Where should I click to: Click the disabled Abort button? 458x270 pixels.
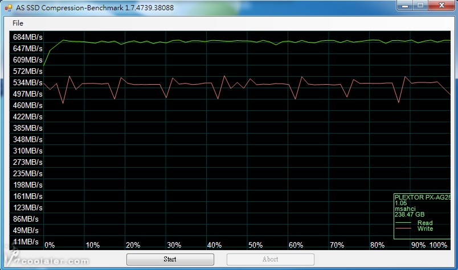[270, 259]
